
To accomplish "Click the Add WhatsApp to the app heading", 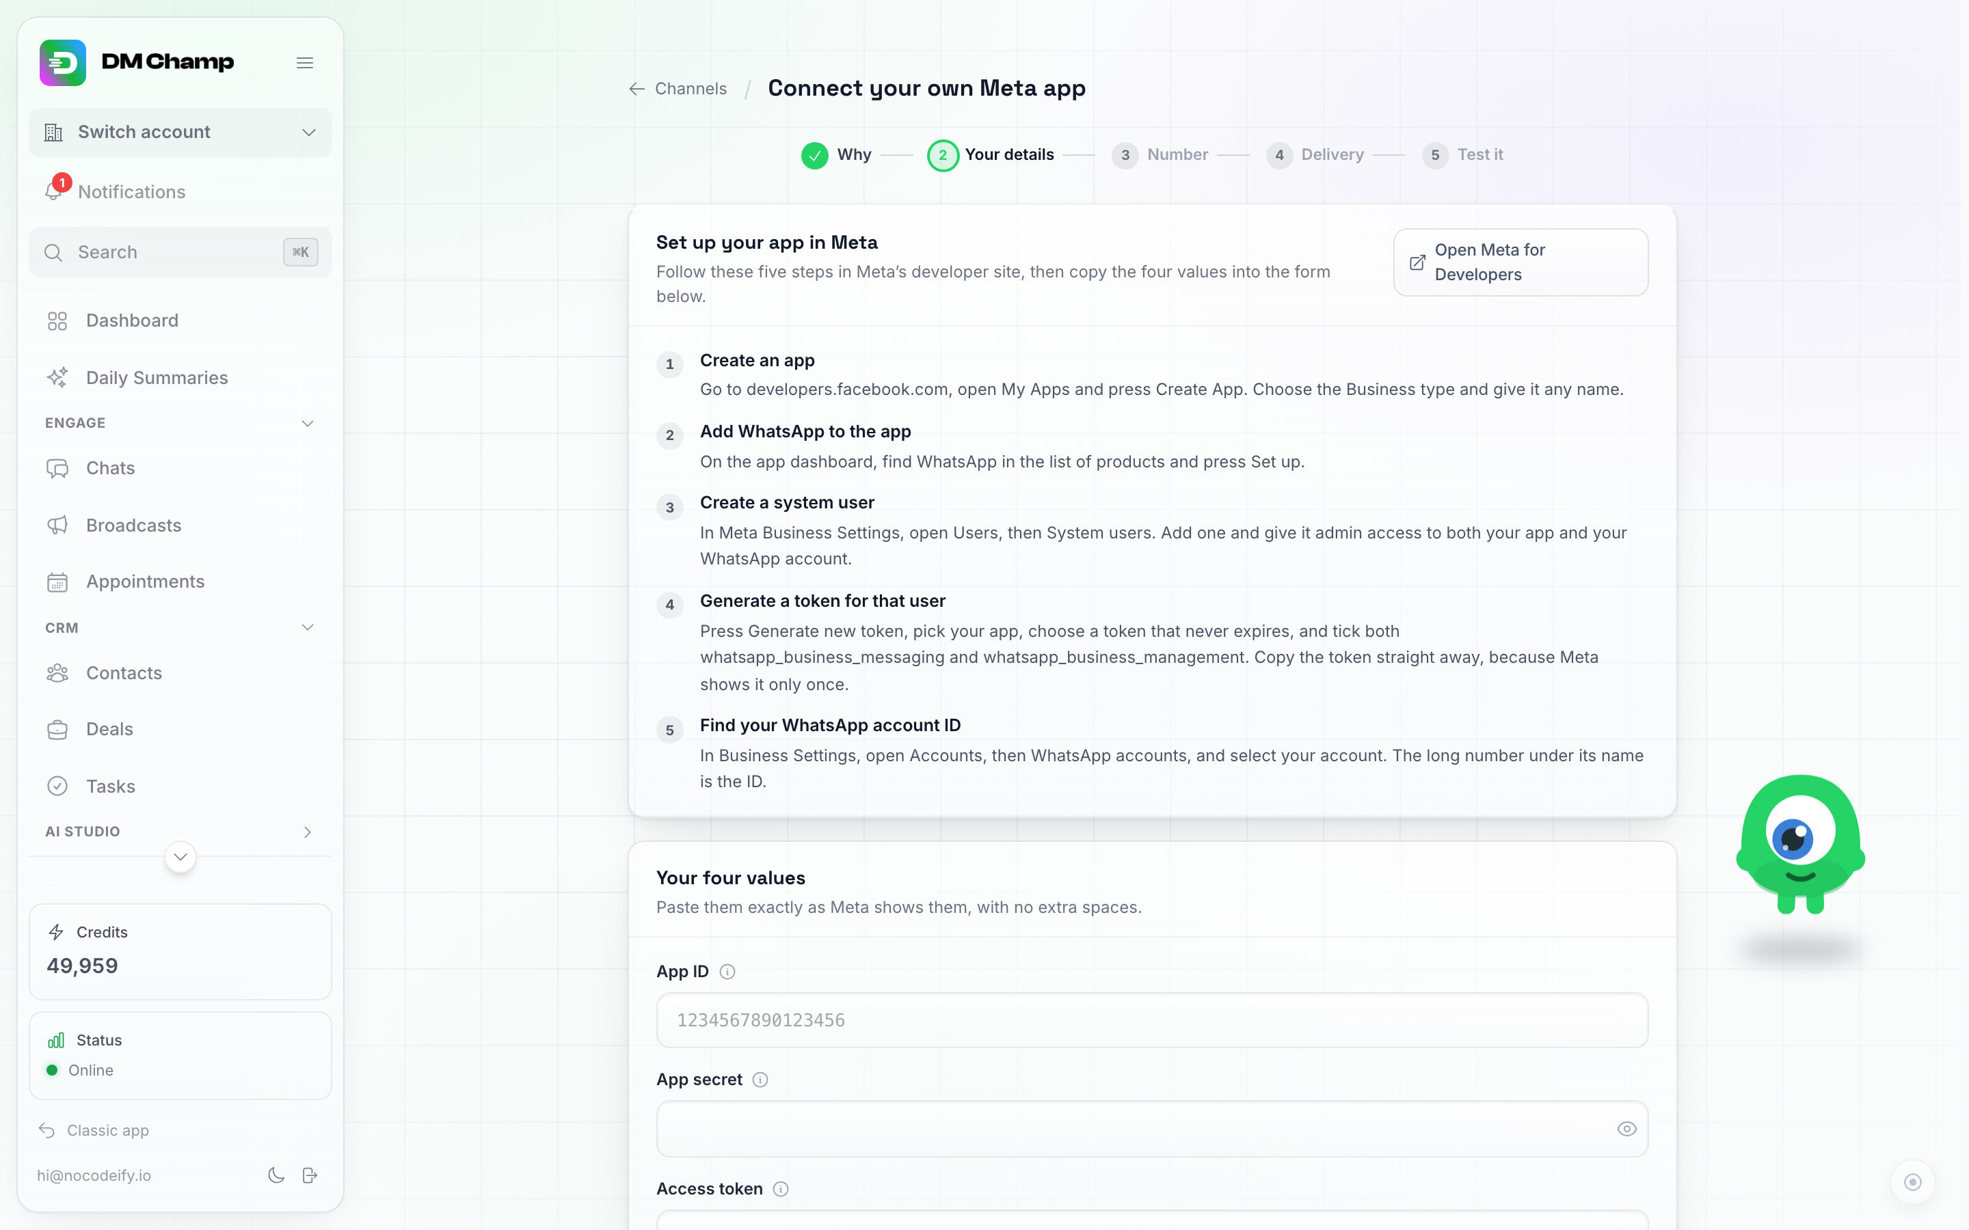I will pyautogui.click(x=805, y=431).
